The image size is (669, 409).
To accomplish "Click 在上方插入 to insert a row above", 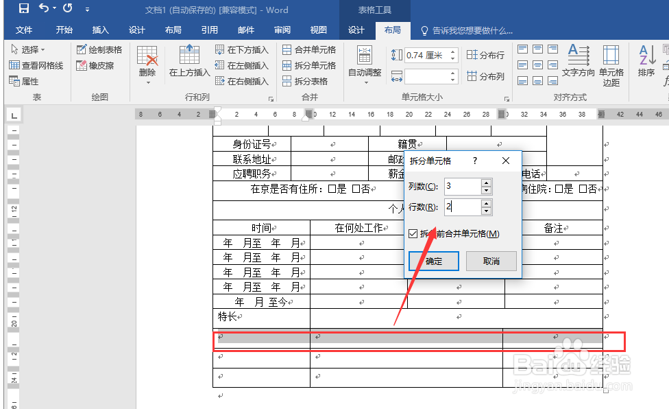I will pyautogui.click(x=189, y=60).
